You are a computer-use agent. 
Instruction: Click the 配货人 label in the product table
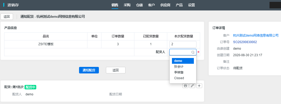160,52
